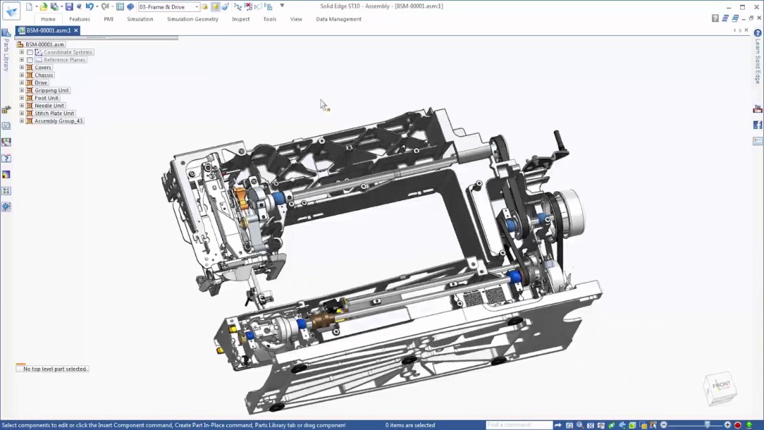Viewport: 764px width, 430px height.
Task: Click the zoom slider handle in status bar
Action: pos(707,425)
